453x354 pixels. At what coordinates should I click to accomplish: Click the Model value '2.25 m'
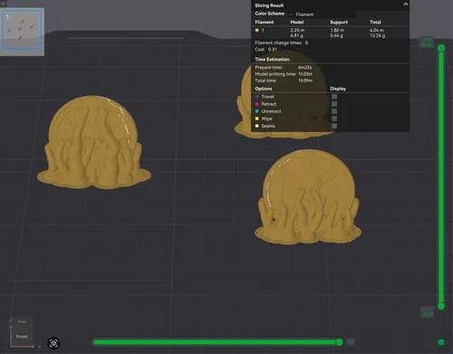coord(297,30)
